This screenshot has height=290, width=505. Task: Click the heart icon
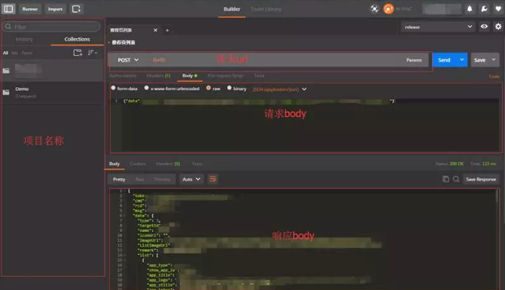tap(498, 9)
